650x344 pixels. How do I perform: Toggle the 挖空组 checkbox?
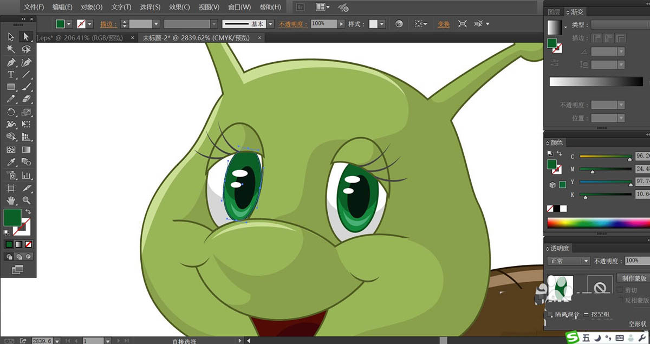[586, 314]
